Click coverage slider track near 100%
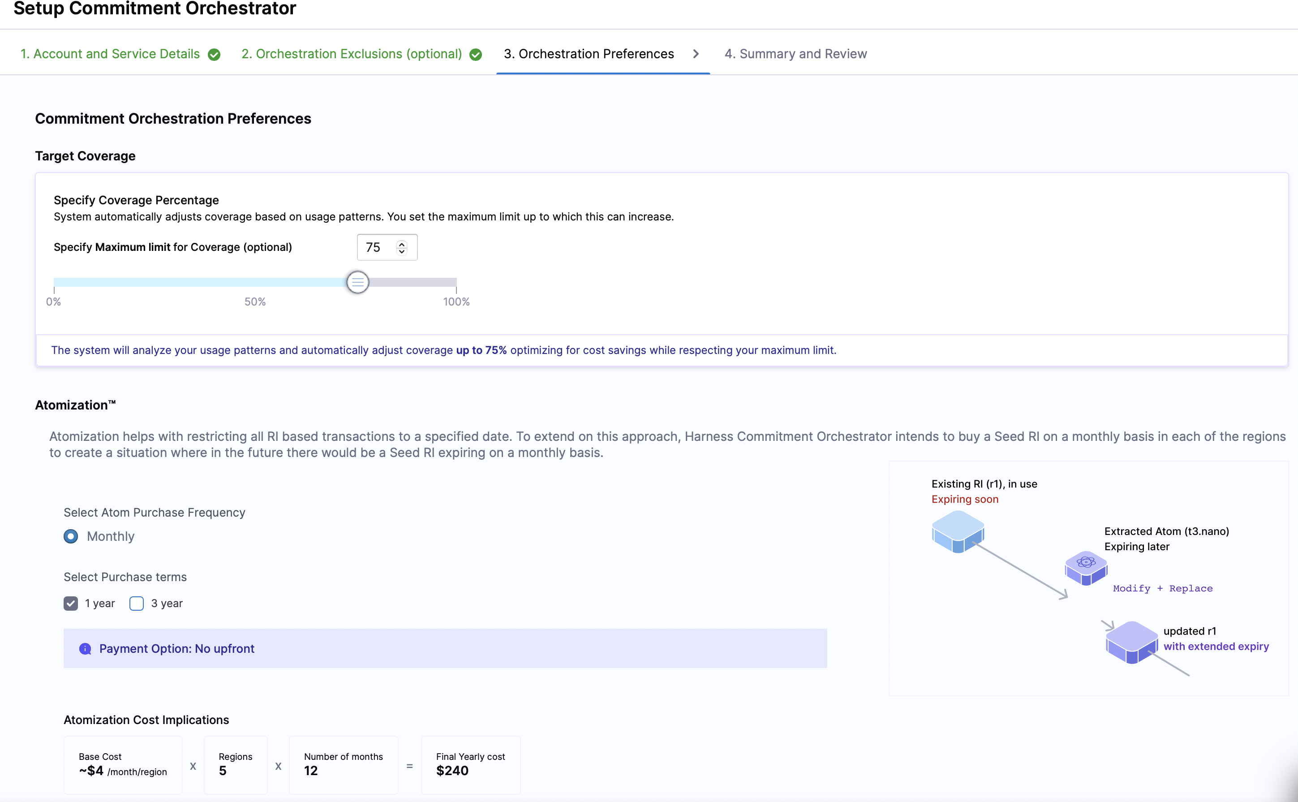 coord(451,282)
